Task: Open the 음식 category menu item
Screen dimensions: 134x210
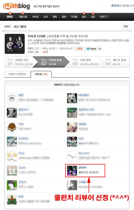Action: [84, 17]
